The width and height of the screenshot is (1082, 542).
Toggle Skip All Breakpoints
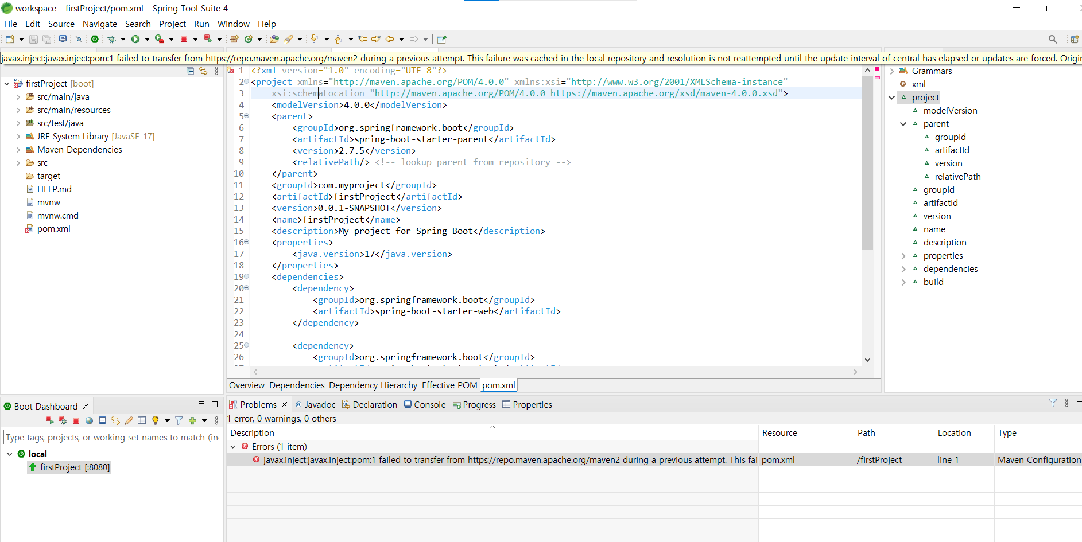(x=79, y=39)
